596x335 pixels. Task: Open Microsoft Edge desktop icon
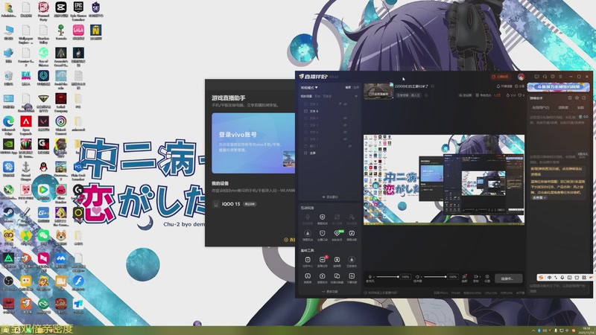click(8, 124)
